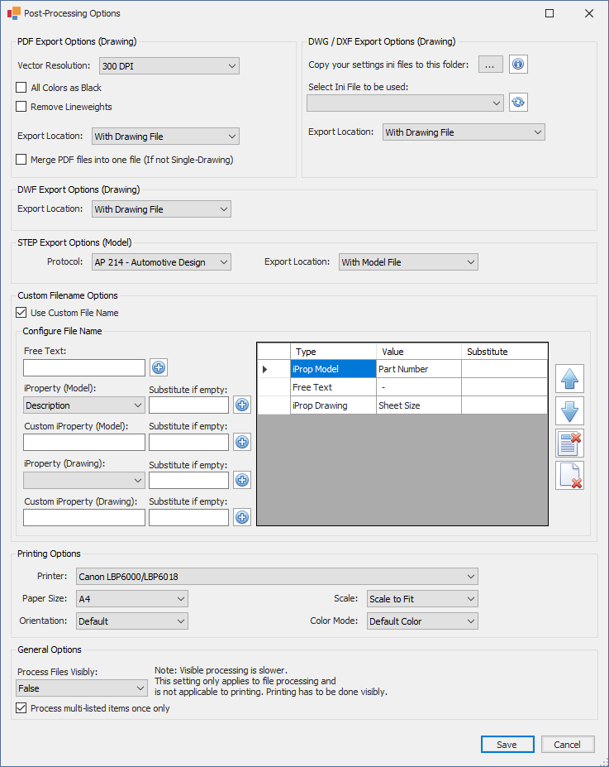Move selected filename row down
The image size is (609, 767).
570,411
